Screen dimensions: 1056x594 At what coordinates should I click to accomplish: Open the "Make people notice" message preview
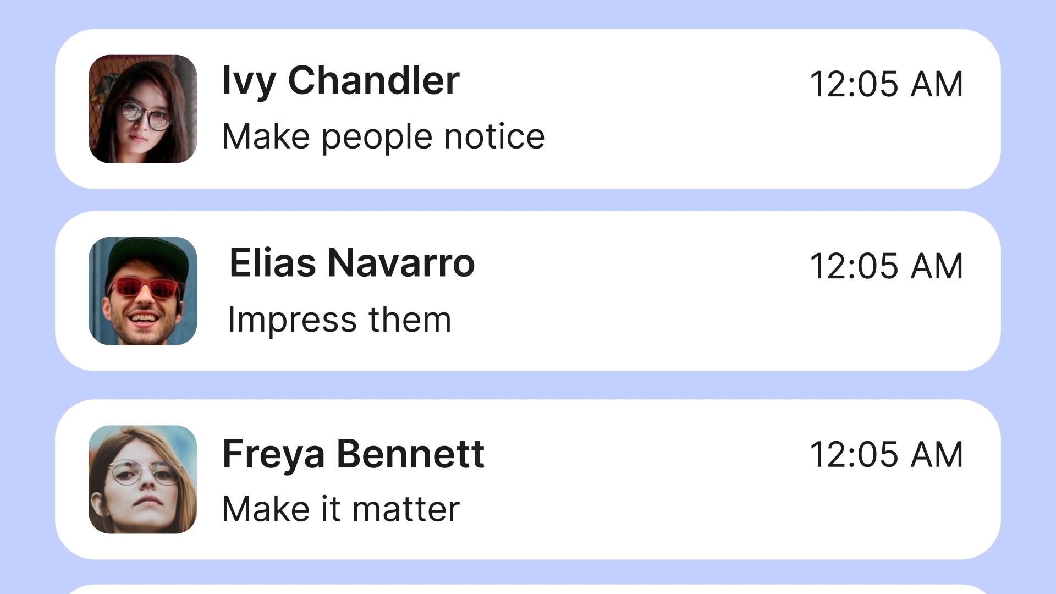click(383, 136)
